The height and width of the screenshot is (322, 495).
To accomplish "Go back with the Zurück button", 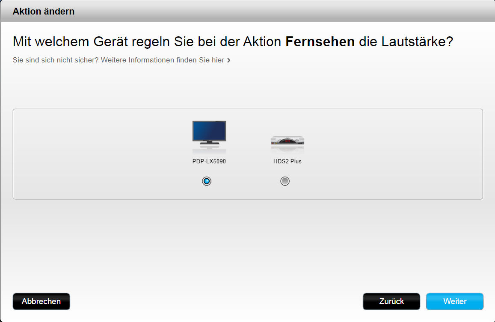I will [x=391, y=301].
